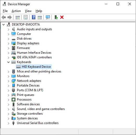
Task: Click the Show/Hide console tree icon
Action: pos(18,17)
